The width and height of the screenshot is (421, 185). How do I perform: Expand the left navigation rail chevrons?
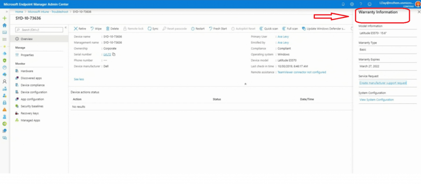[7, 12]
